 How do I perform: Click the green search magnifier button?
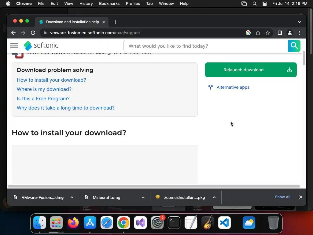(294, 46)
